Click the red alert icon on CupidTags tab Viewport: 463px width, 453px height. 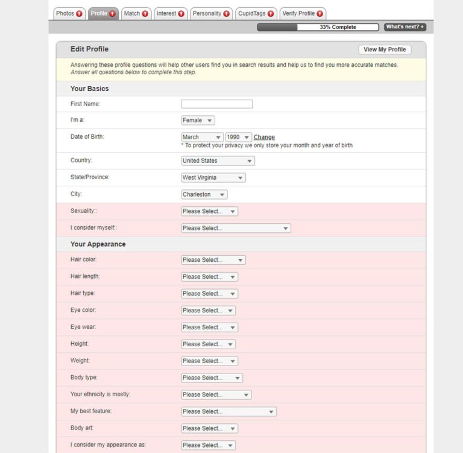coord(271,14)
